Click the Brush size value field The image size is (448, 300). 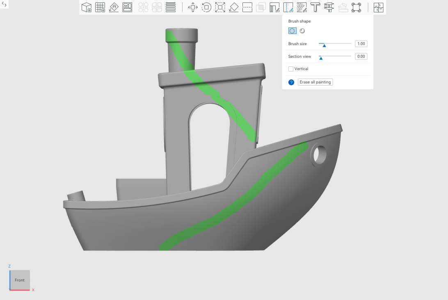[361, 43]
